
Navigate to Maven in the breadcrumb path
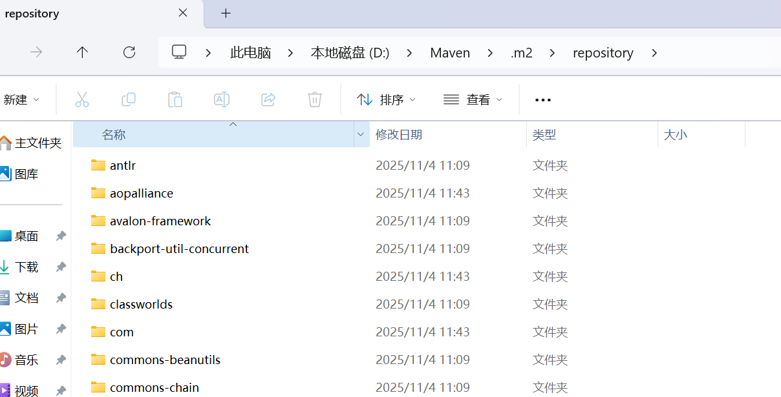[450, 52]
